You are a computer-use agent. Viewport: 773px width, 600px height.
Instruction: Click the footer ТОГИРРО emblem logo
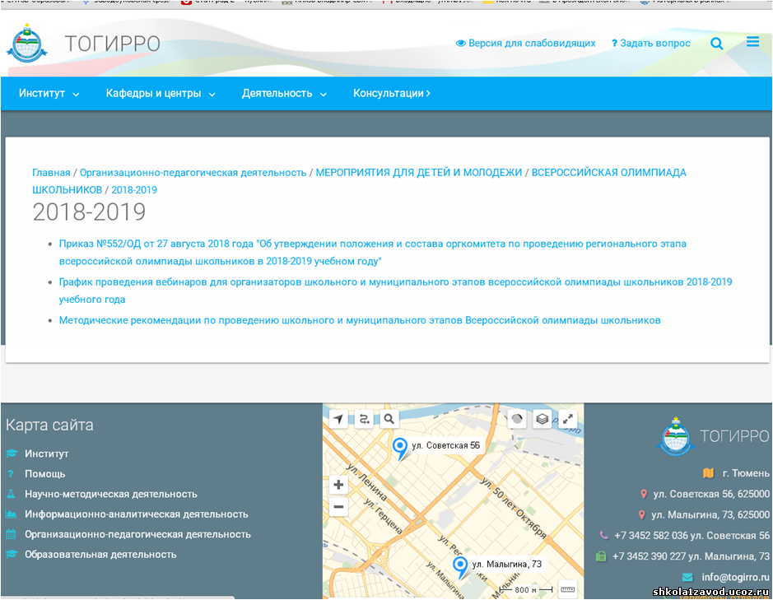(675, 436)
